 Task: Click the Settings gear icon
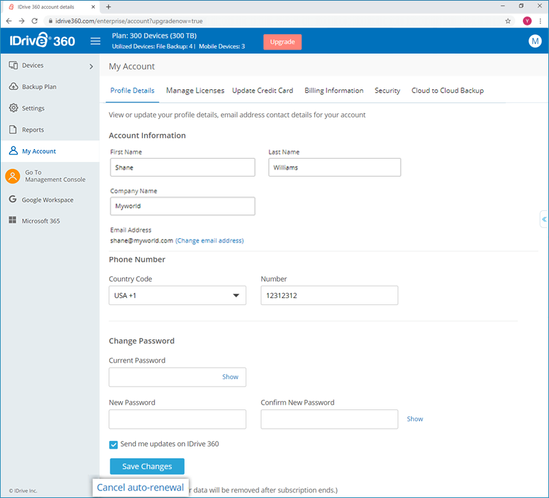pyautogui.click(x=13, y=108)
